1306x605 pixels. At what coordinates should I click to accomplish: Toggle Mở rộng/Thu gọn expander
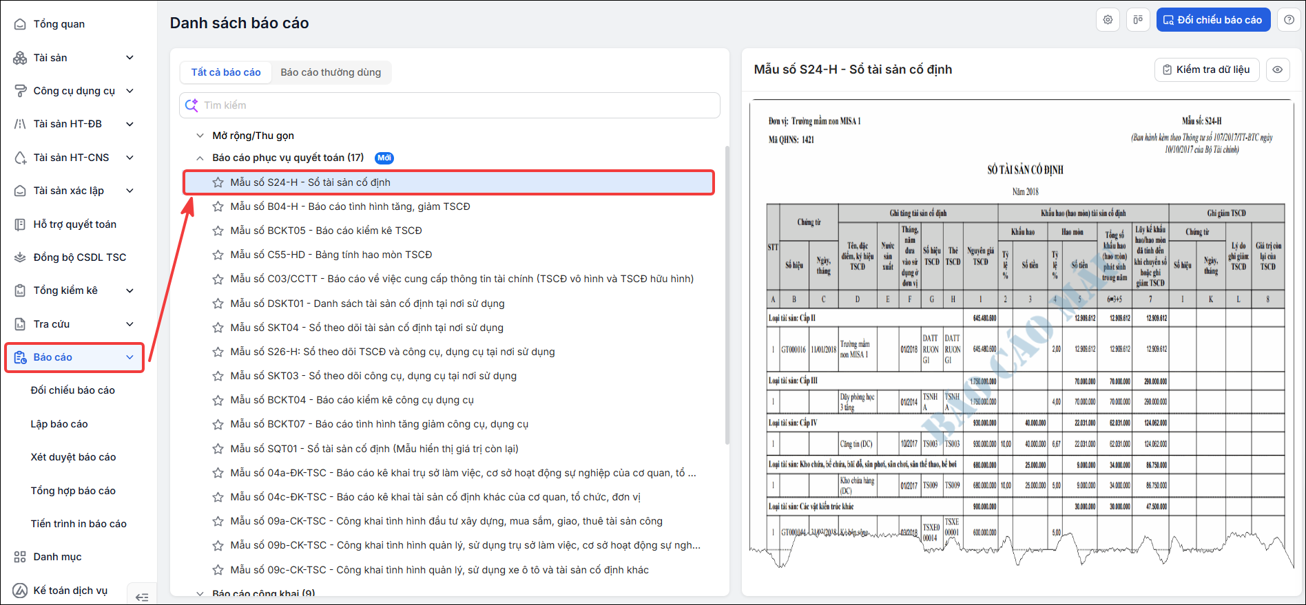pos(200,136)
